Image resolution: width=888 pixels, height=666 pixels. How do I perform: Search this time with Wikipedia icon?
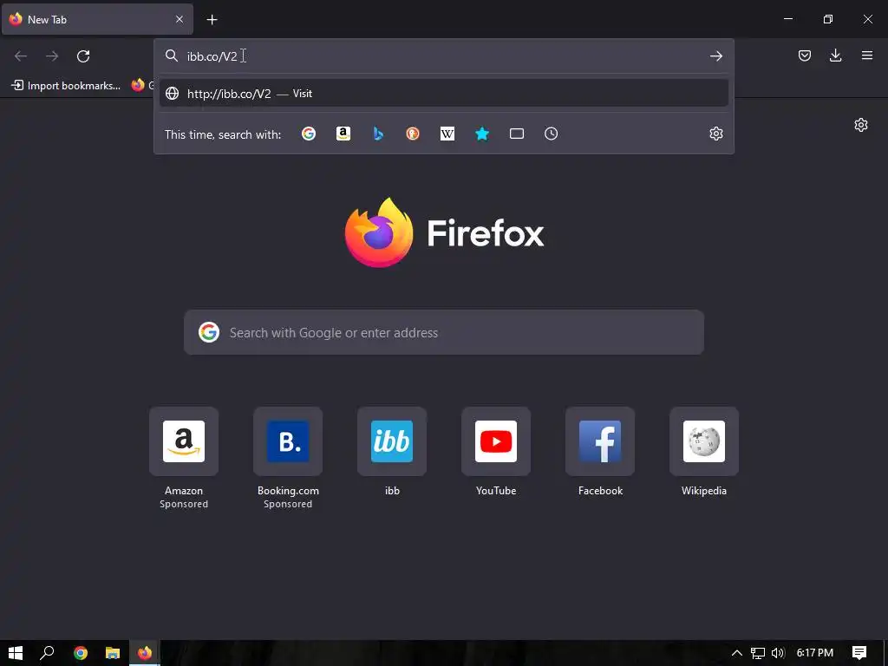[447, 134]
